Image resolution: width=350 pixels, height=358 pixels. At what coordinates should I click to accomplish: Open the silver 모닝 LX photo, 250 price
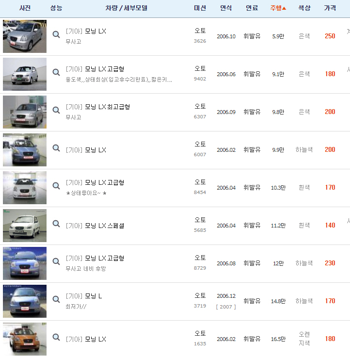click(25, 36)
